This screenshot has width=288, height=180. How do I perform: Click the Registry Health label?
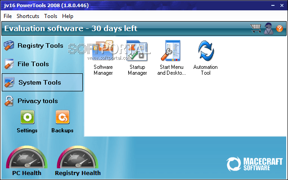pyautogui.click(x=78, y=173)
